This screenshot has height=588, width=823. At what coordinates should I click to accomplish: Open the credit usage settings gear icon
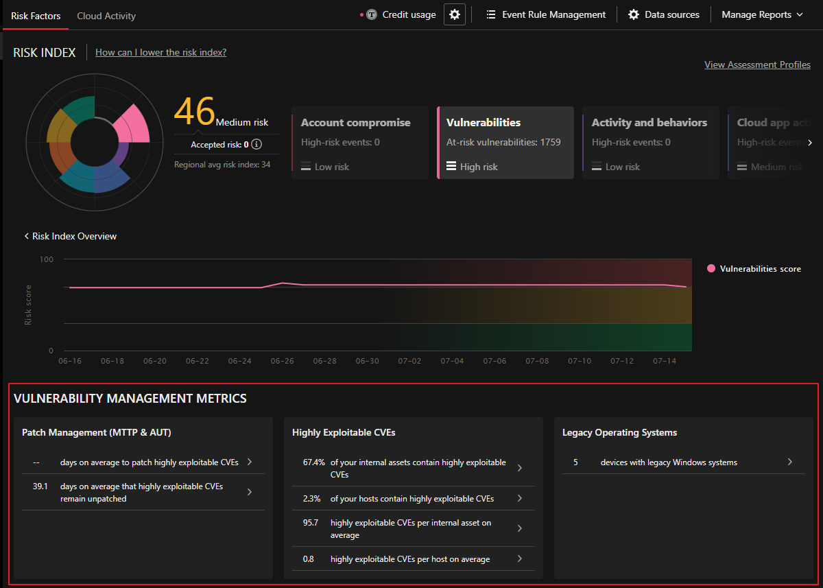pos(455,14)
